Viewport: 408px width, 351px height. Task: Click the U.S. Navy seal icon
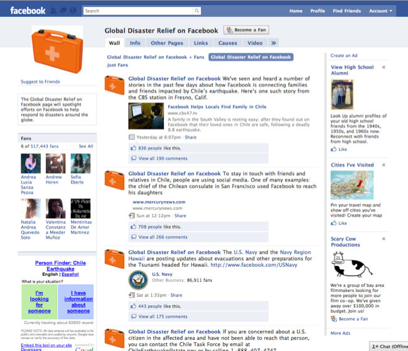tap(138, 279)
